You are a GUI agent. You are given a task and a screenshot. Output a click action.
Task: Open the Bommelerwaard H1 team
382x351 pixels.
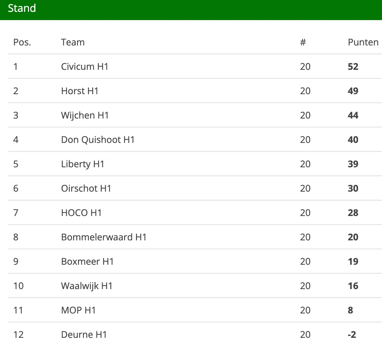coord(104,237)
